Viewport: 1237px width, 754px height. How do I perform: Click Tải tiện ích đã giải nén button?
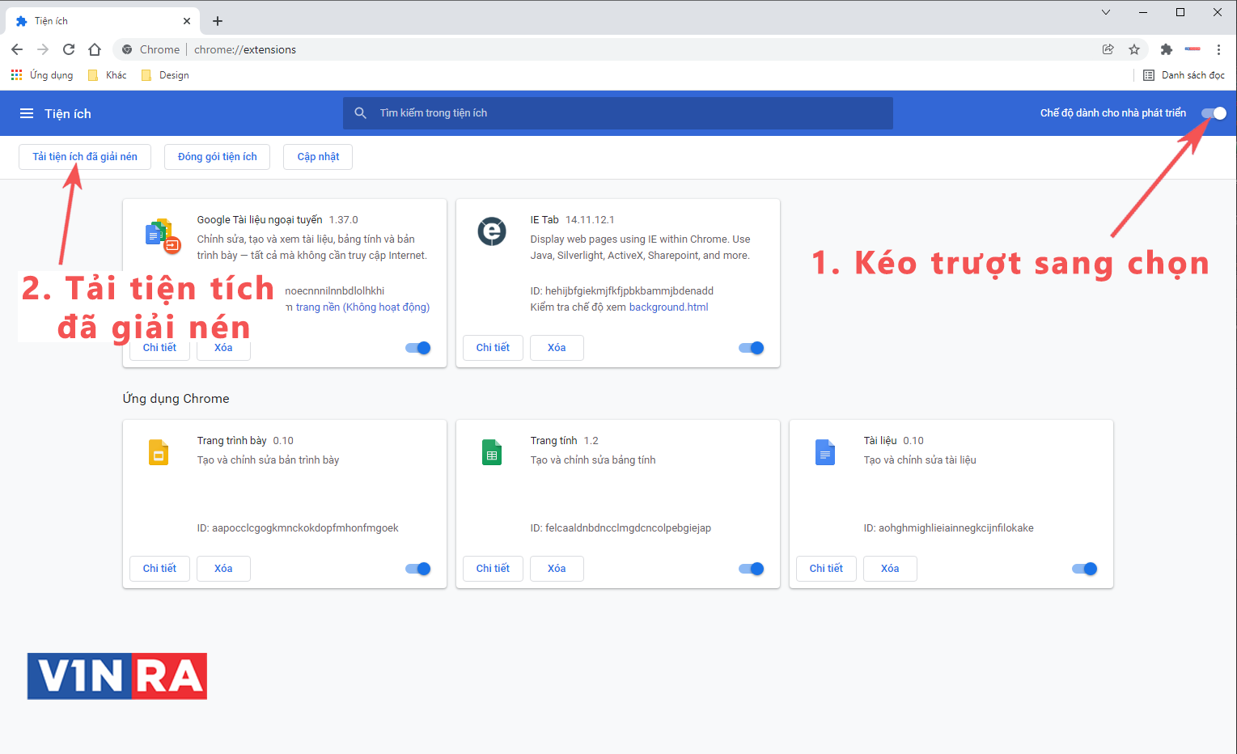(85, 157)
